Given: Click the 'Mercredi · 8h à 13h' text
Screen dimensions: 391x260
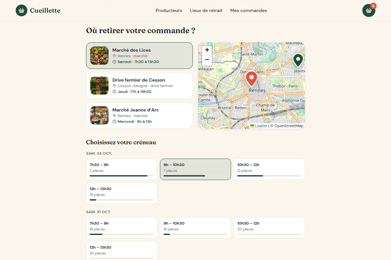Looking at the screenshot, I should [x=135, y=122].
